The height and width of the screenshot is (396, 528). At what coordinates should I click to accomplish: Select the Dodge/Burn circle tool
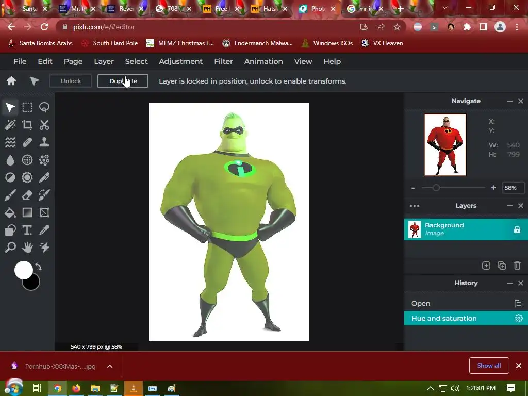coord(10,177)
